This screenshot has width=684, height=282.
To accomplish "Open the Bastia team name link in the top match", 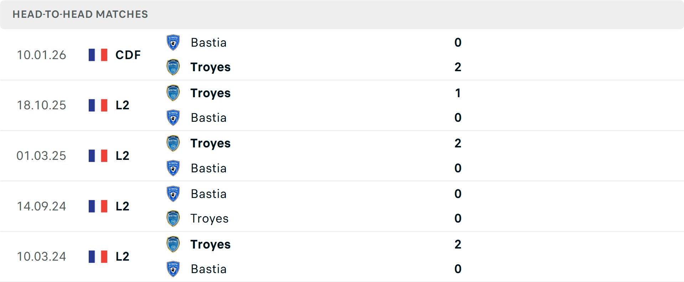I will (209, 42).
